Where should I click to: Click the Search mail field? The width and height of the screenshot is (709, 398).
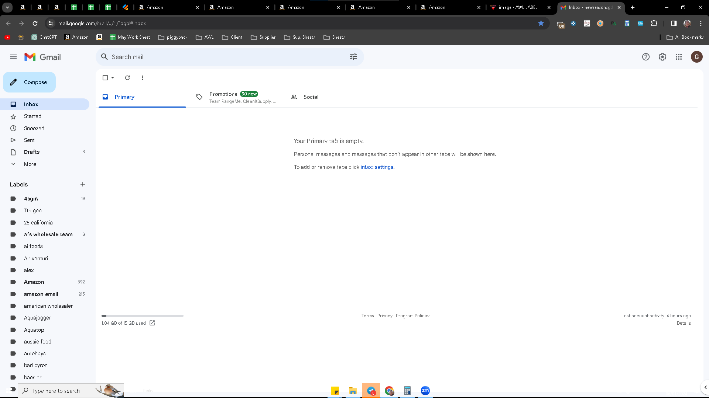(230, 57)
